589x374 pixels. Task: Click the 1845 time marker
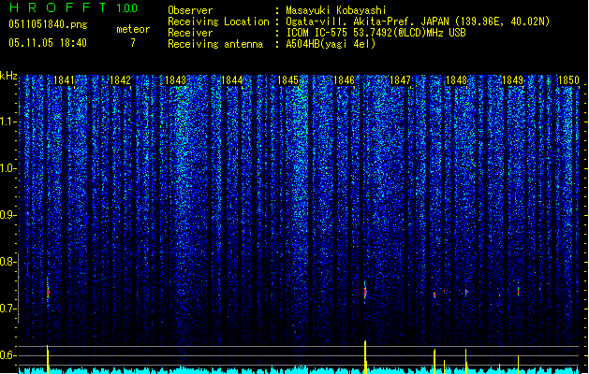click(x=287, y=79)
